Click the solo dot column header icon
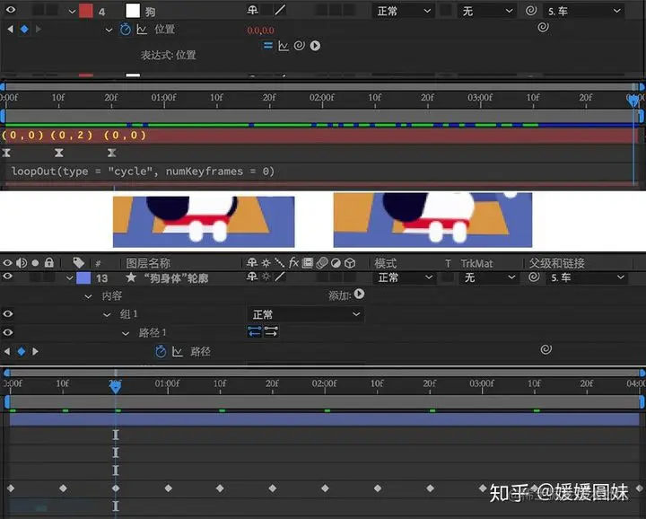 (x=35, y=263)
